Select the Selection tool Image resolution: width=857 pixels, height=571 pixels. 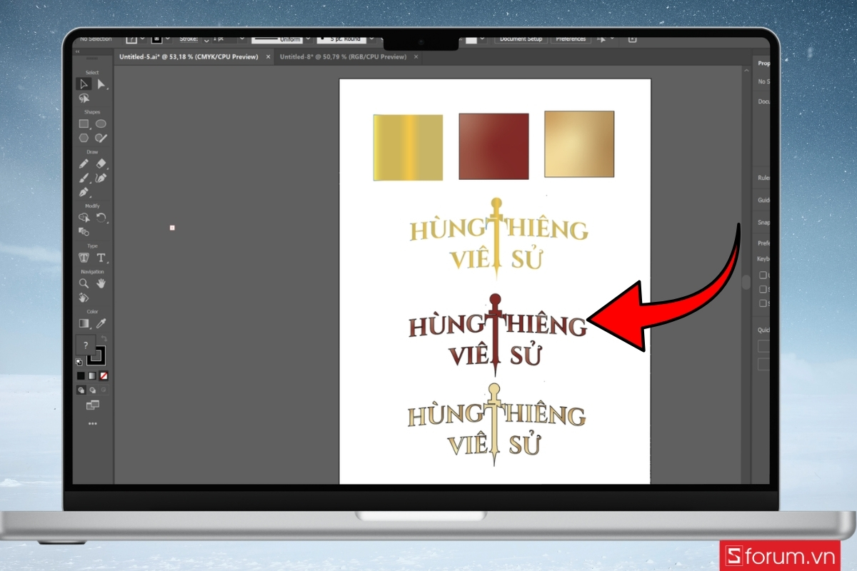coord(83,84)
